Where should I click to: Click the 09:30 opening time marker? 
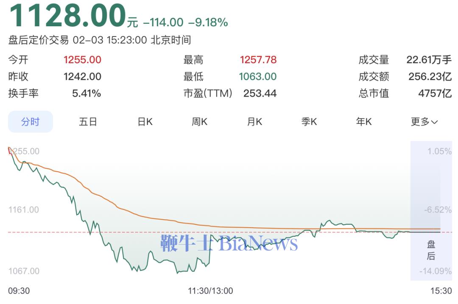tap(19, 291)
